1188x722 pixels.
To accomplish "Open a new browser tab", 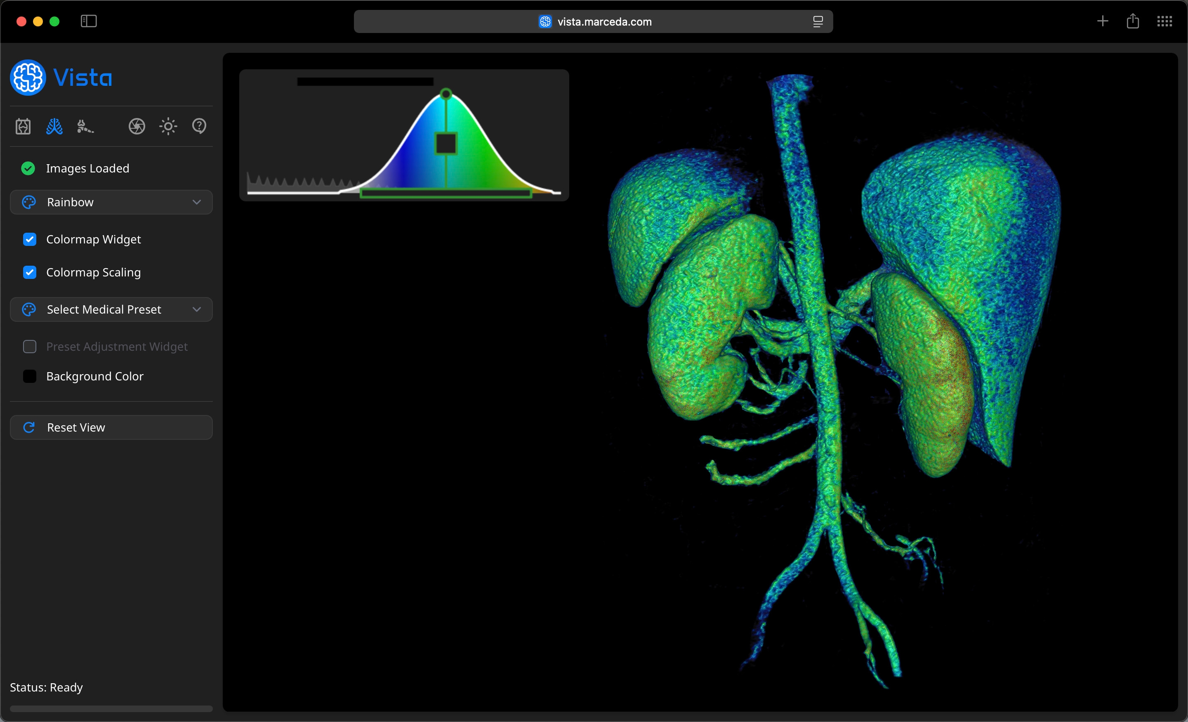I will [x=1102, y=21].
